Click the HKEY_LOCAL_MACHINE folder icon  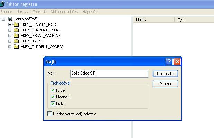tap(16, 36)
